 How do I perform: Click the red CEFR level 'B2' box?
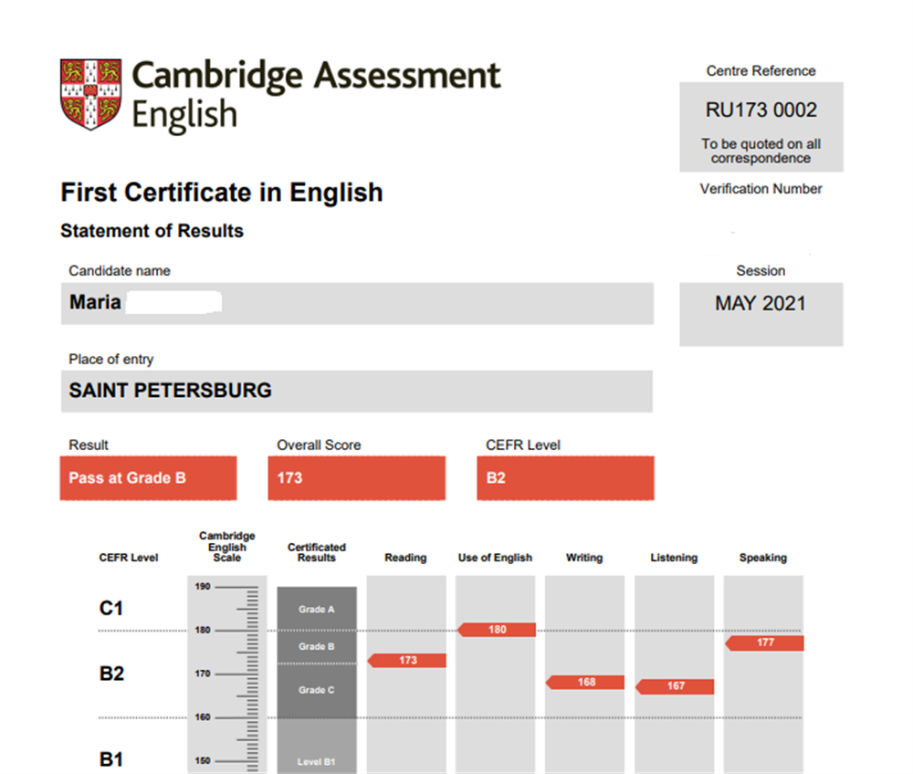coord(565,477)
